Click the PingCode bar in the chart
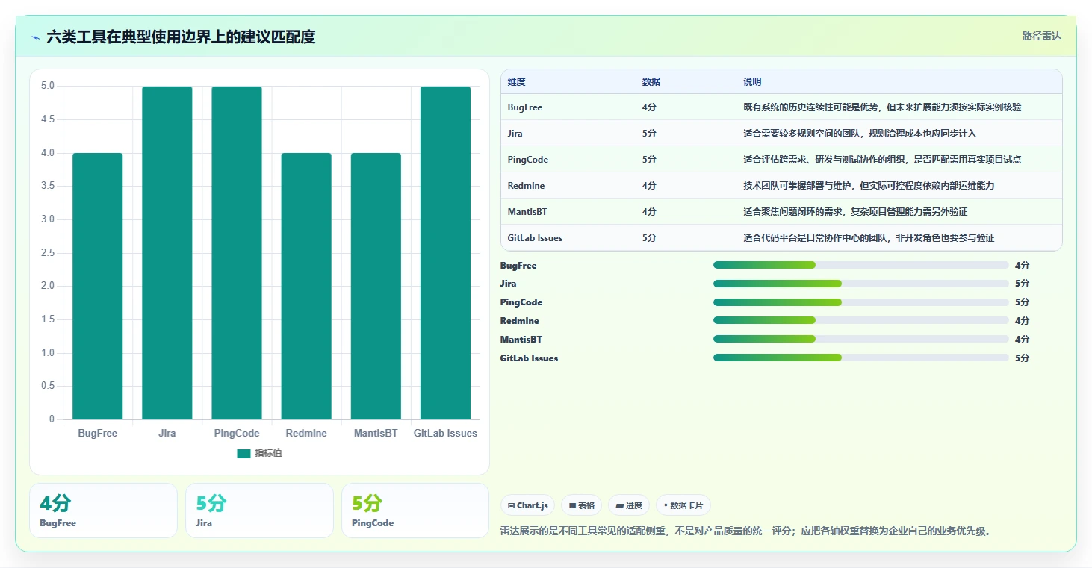This screenshot has height=568, width=1092. pyautogui.click(x=237, y=253)
